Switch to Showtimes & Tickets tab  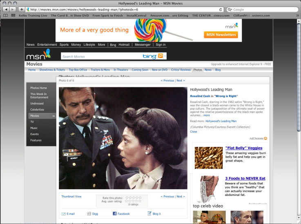click(x=52, y=70)
